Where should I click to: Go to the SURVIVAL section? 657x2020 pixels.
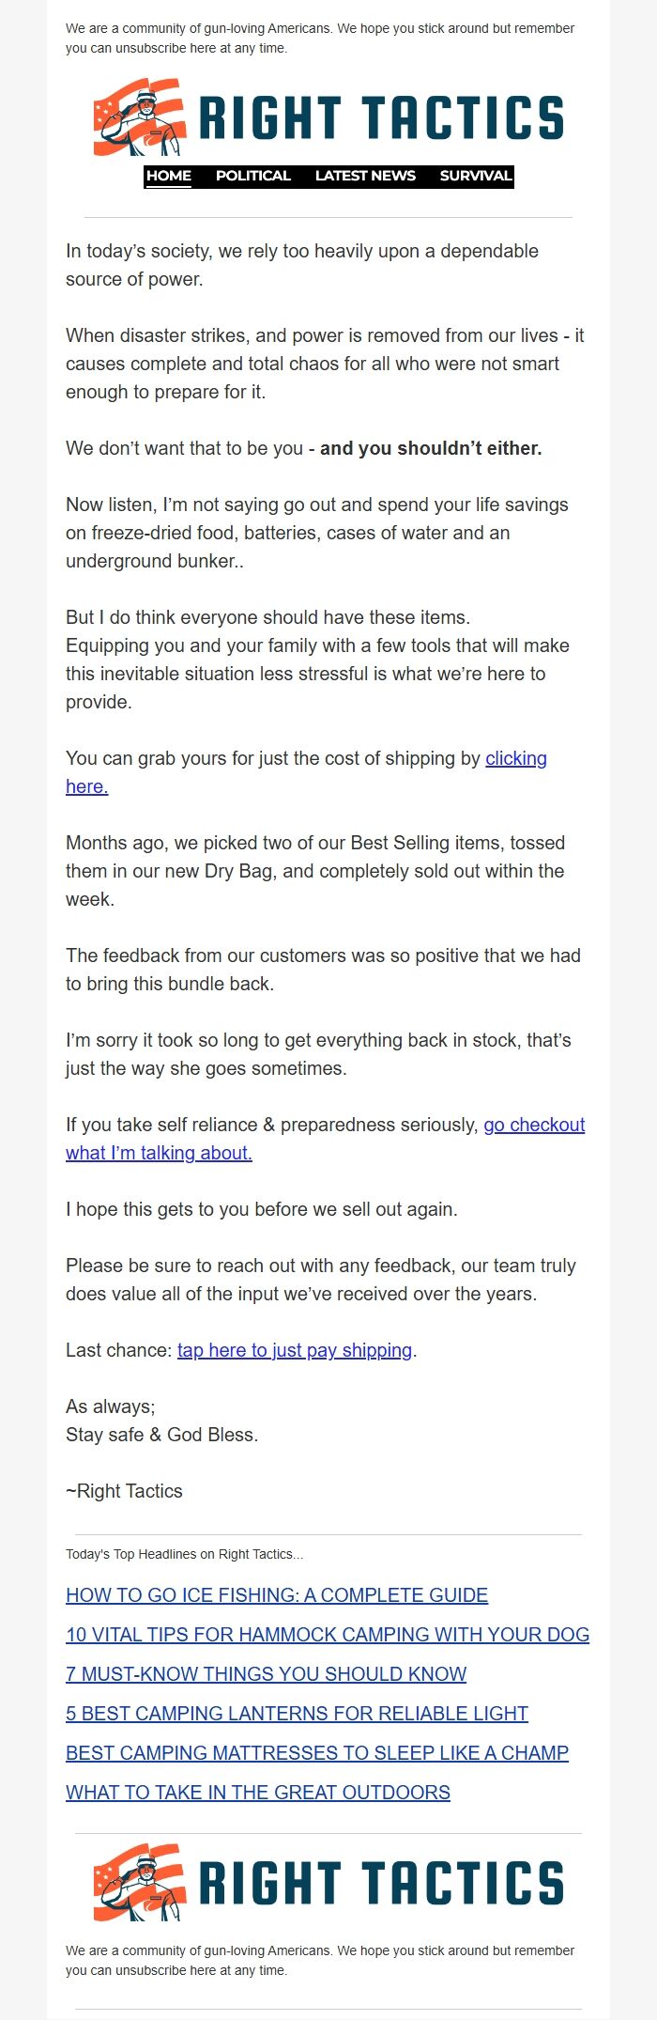coord(475,176)
